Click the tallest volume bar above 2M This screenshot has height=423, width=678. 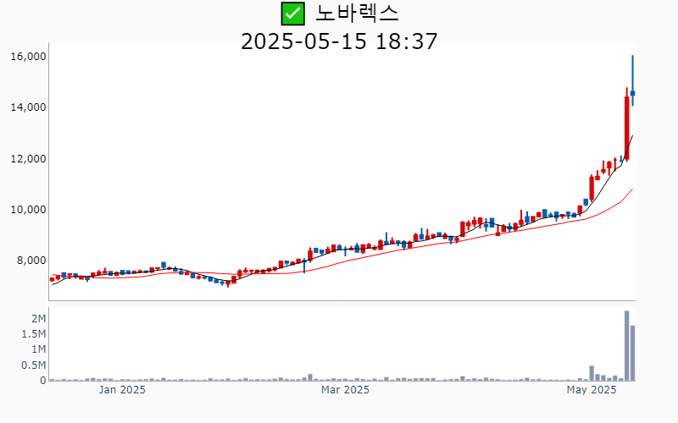[x=626, y=346]
